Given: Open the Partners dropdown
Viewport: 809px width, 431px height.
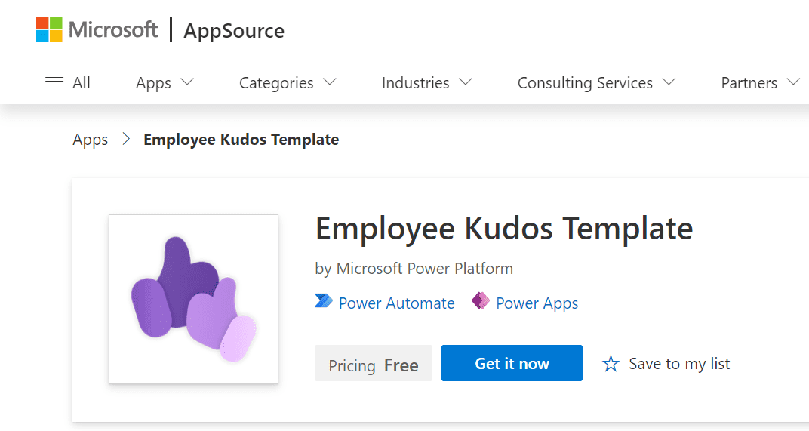Looking at the screenshot, I should 761,82.
